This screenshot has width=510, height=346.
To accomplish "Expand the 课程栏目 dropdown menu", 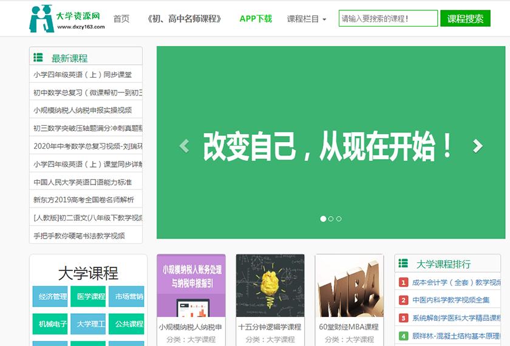I will [x=307, y=19].
